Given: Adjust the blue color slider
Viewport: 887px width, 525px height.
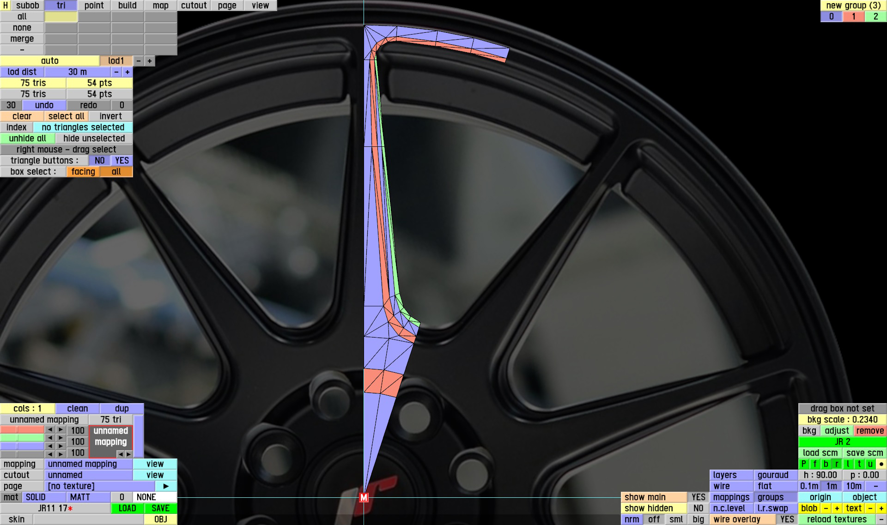Looking at the screenshot, I should [x=22, y=446].
